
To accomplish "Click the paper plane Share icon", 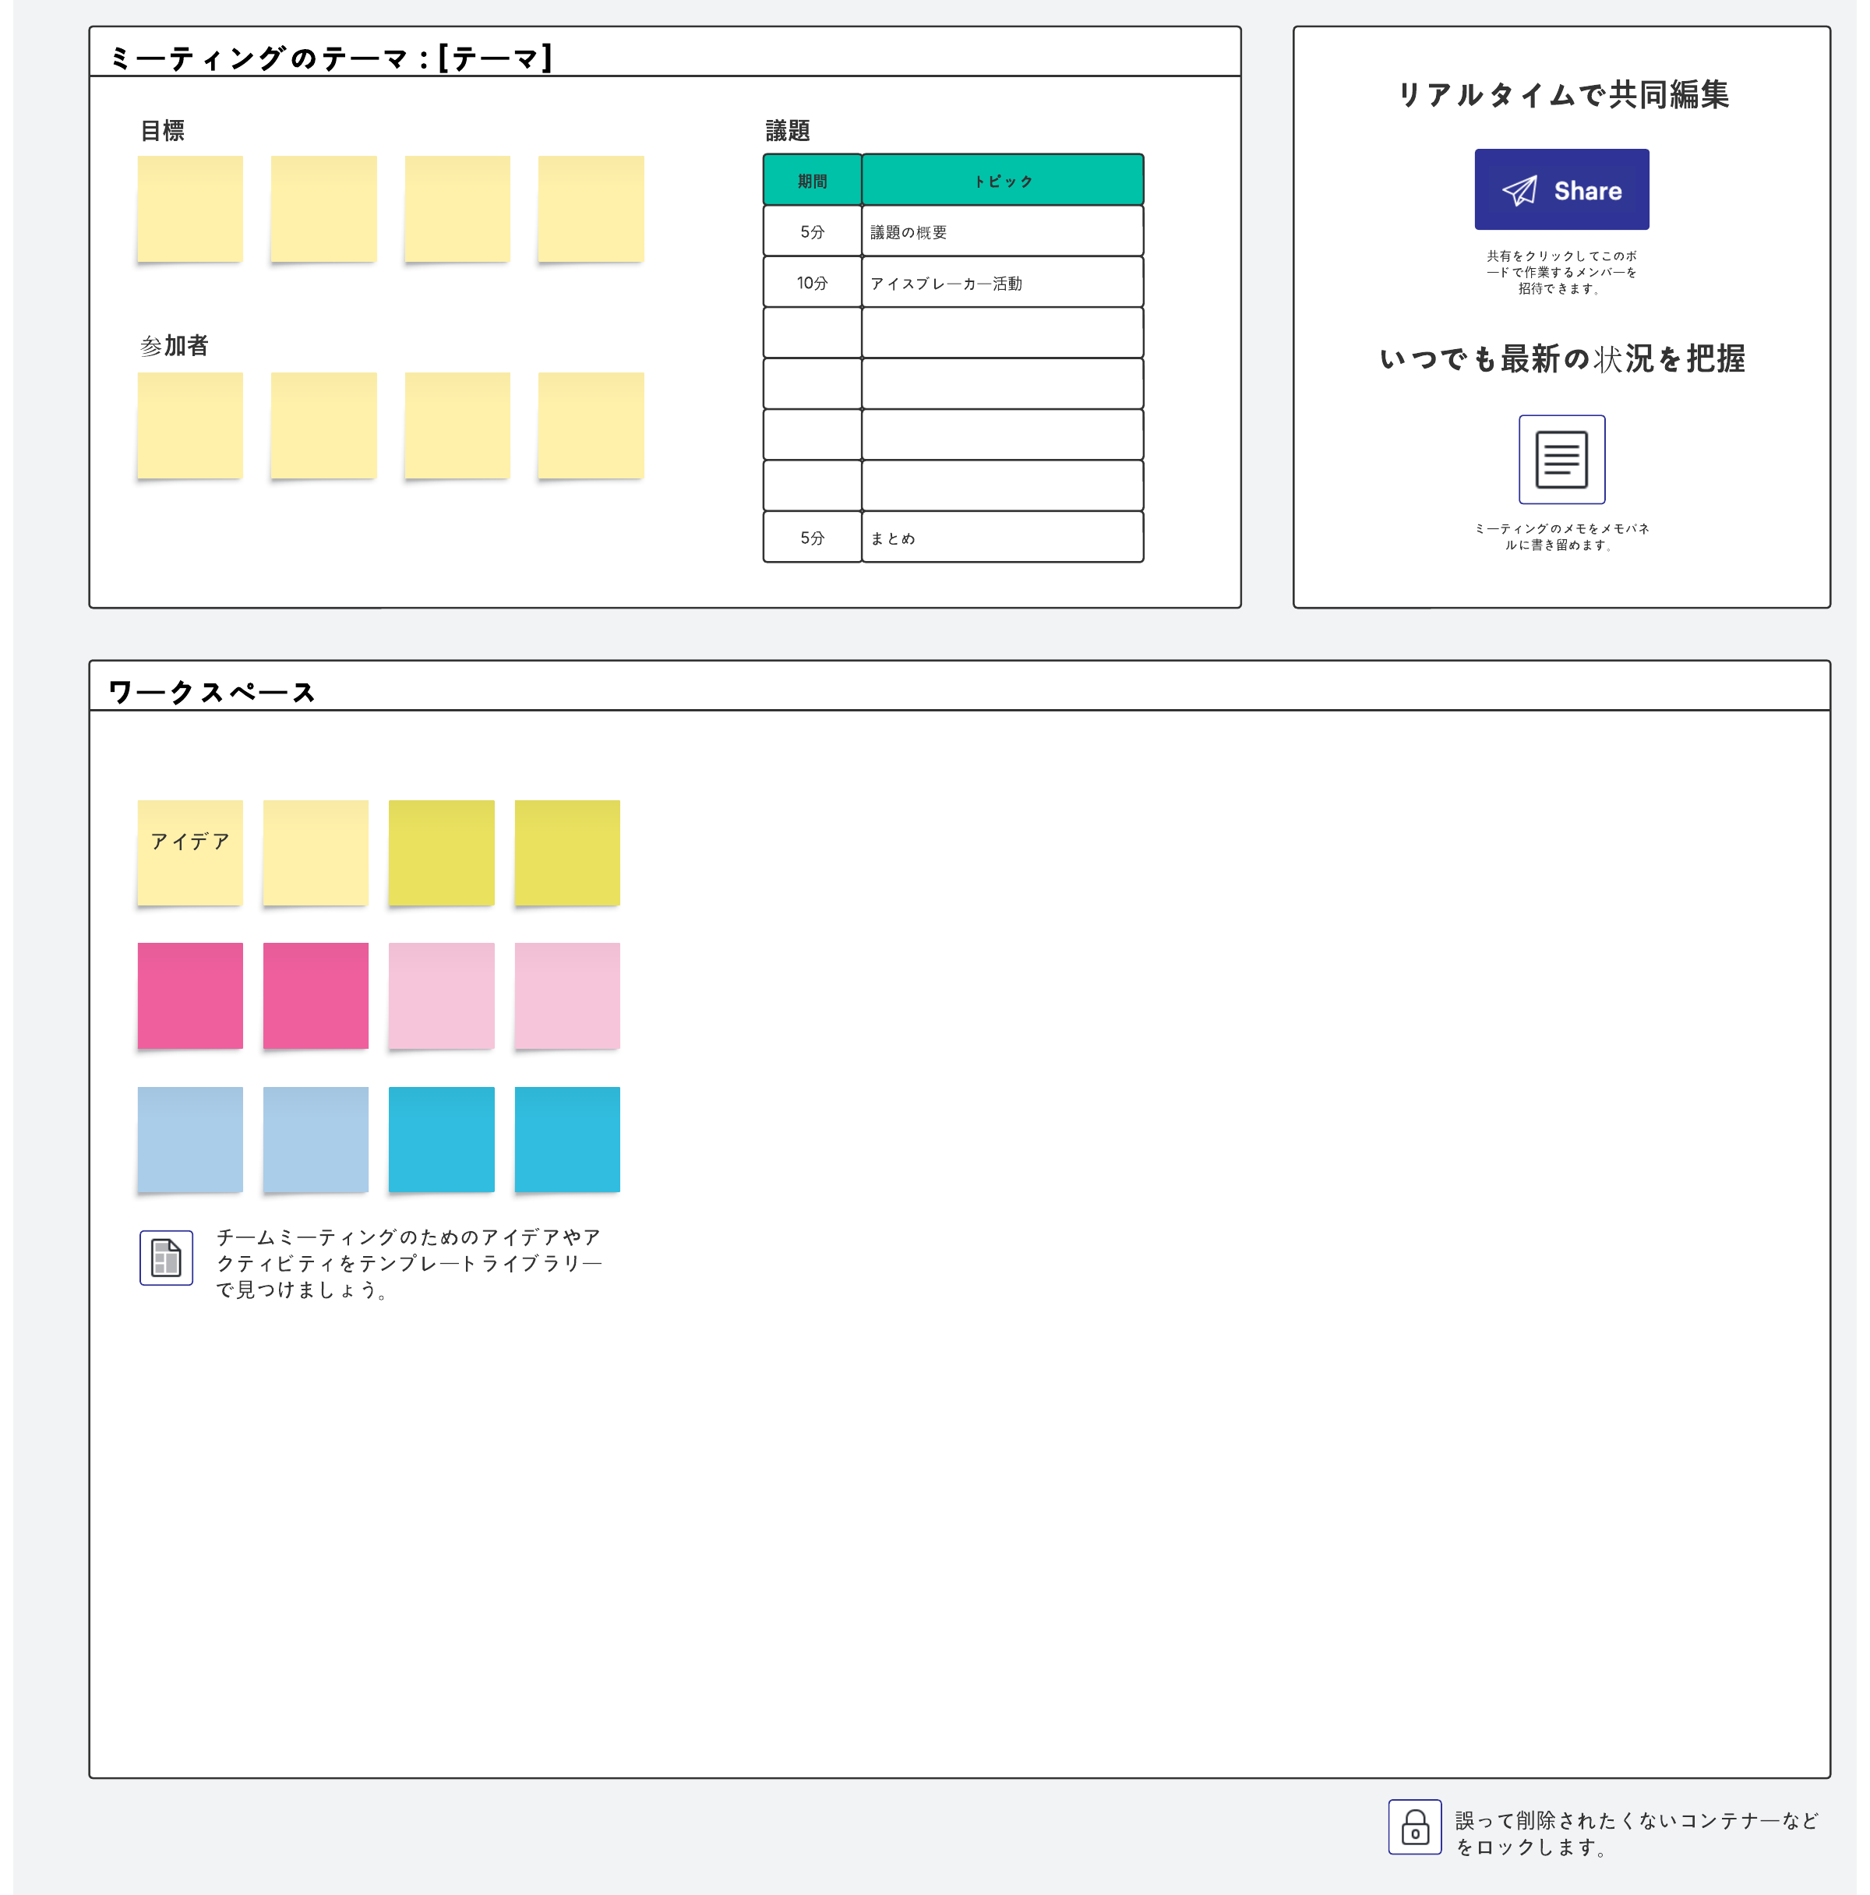I will tap(1519, 190).
